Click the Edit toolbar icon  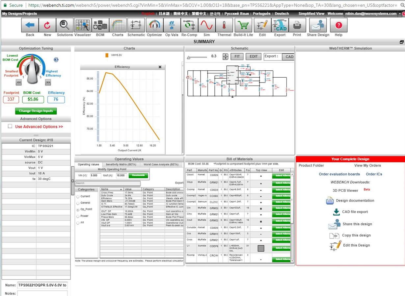pos(262,25)
